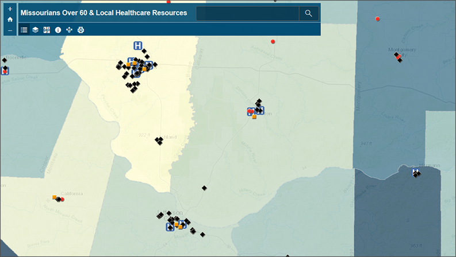The width and height of the screenshot is (456, 257).
Task: Show the info about panel
Action: click(x=58, y=30)
